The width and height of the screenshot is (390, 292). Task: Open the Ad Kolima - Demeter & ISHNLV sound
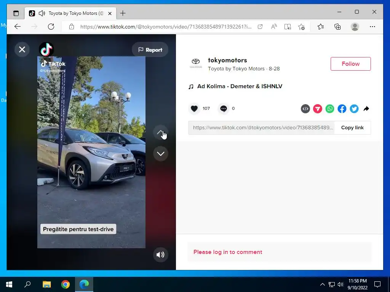point(240,86)
